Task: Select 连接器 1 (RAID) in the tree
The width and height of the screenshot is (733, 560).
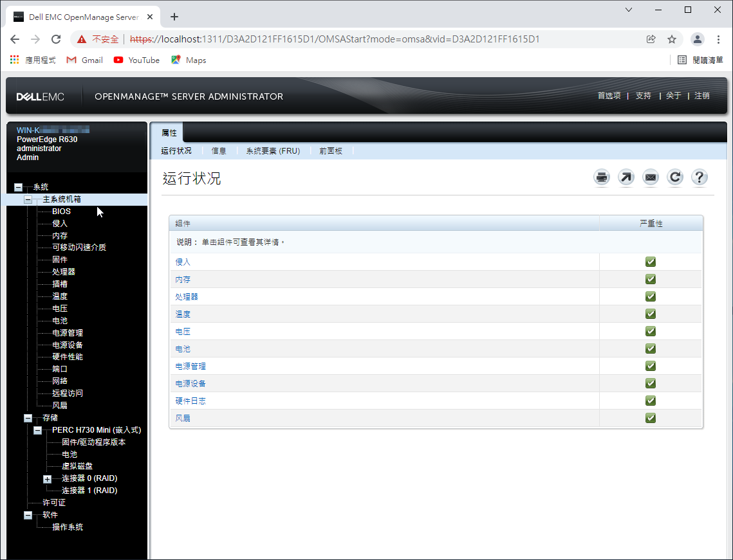Action: tap(89, 491)
